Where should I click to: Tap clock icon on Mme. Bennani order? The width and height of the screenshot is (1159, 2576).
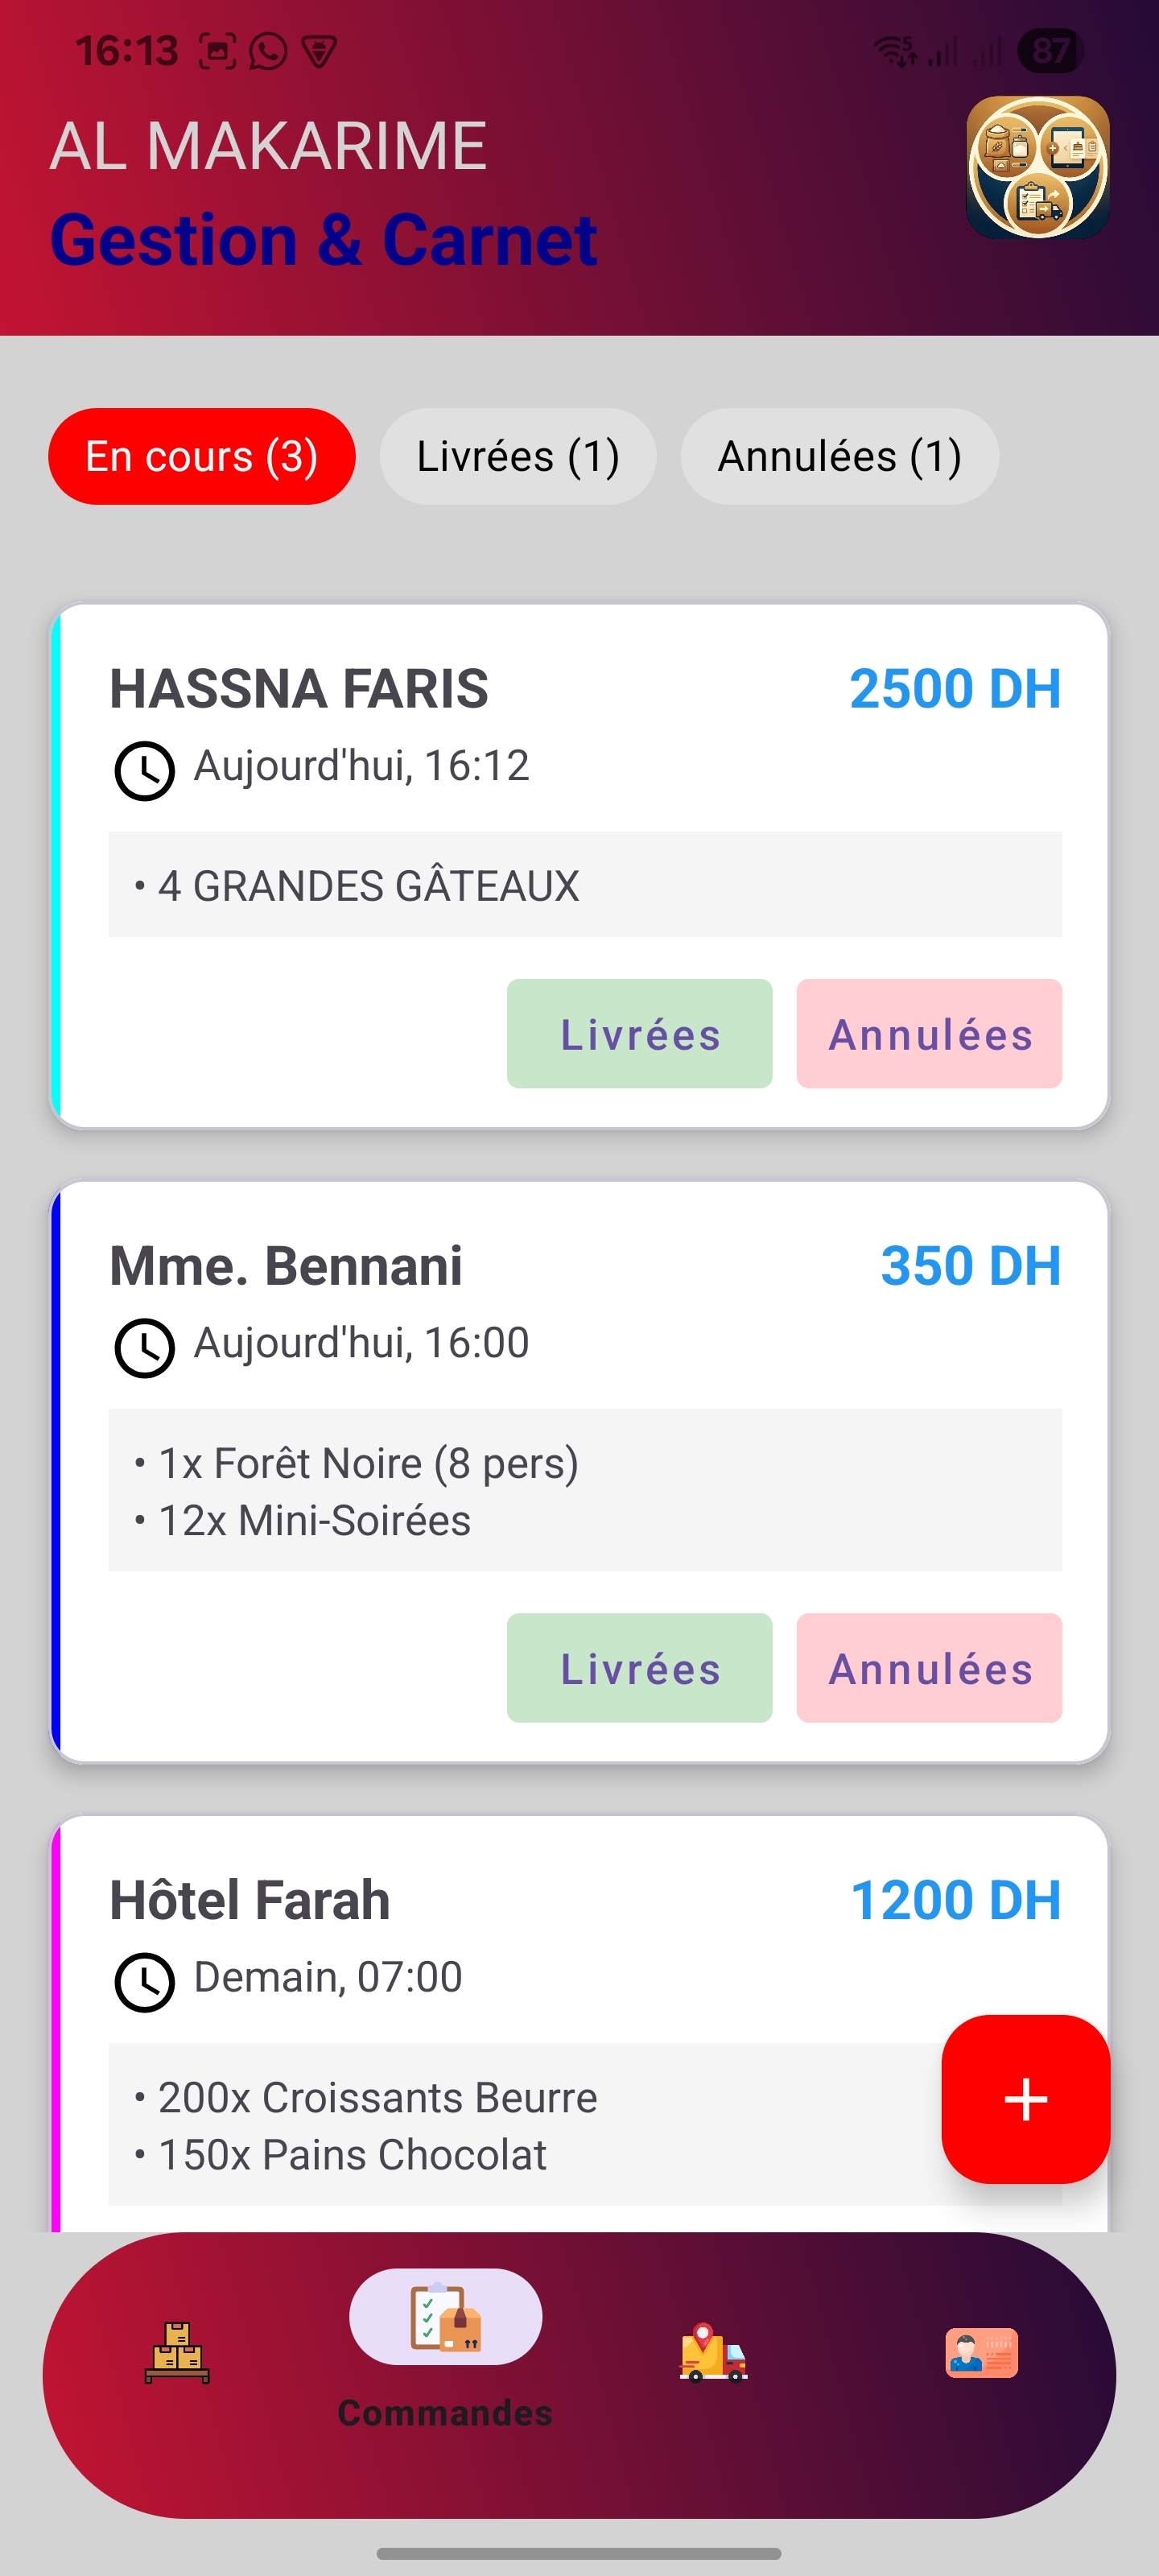[145, 1347]
